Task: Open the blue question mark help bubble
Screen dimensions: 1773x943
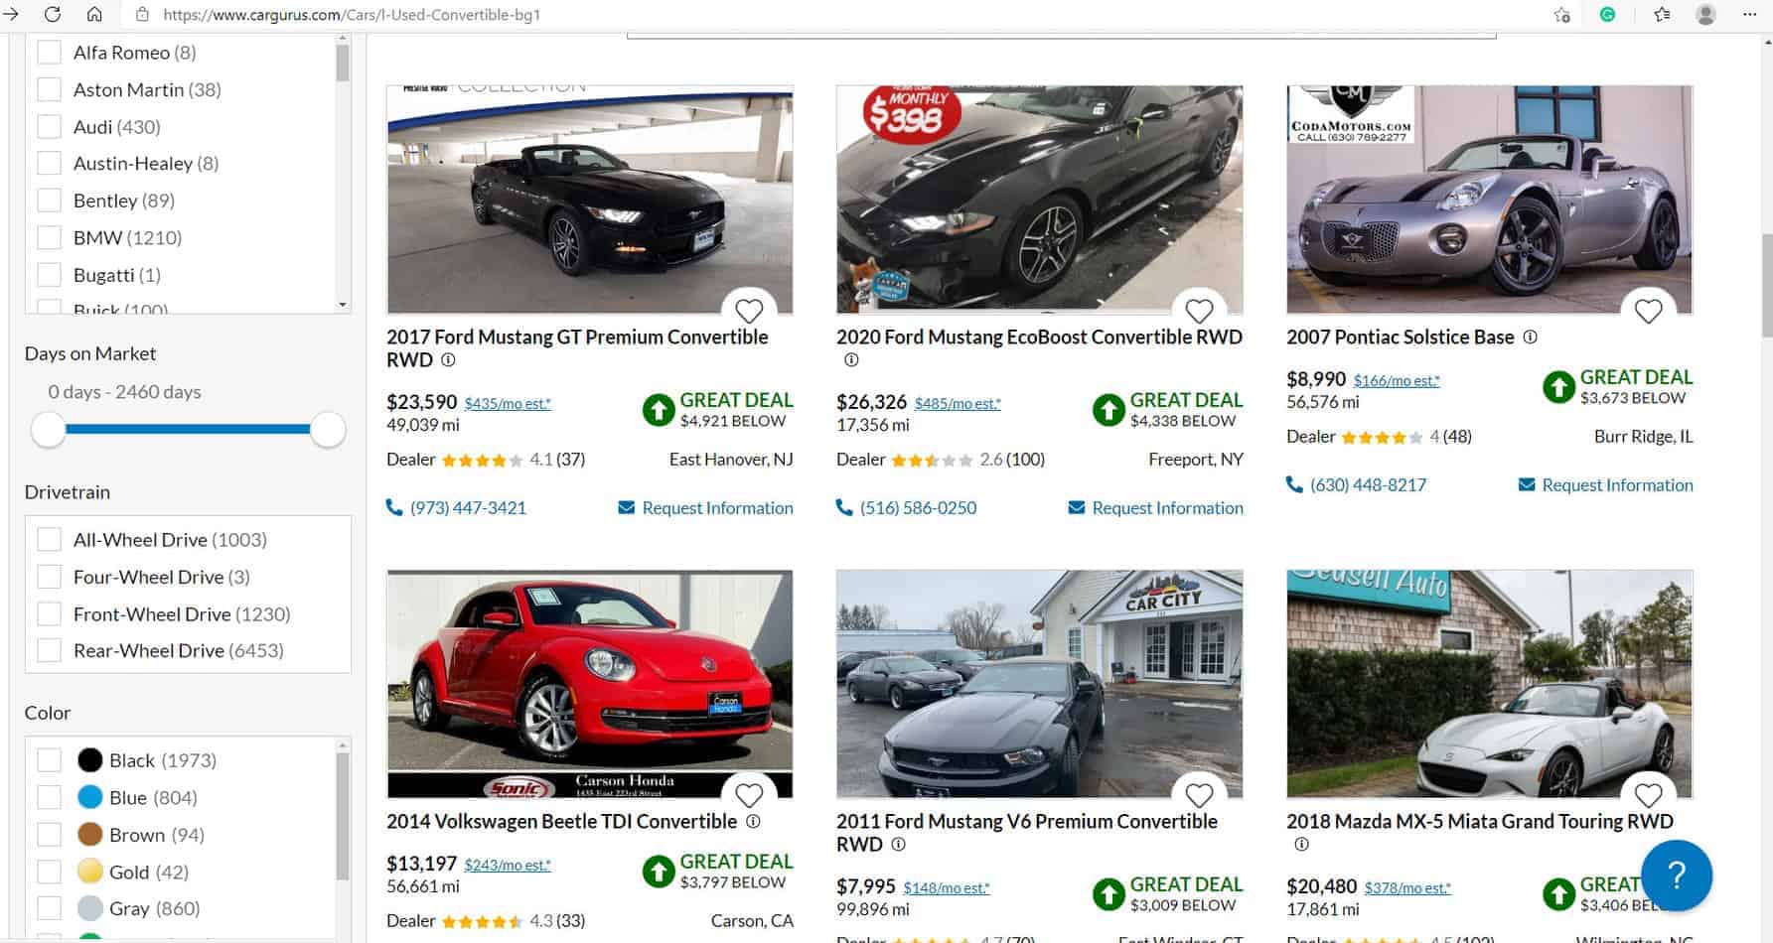Action: point(1677,875)
